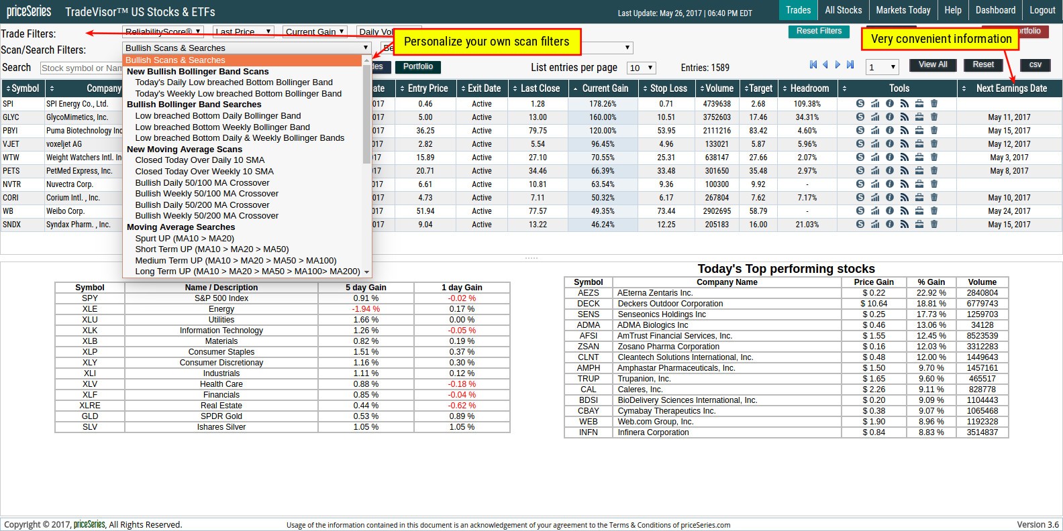Click 'Deckers Outdoor Corporation' company name

[670, 304]
